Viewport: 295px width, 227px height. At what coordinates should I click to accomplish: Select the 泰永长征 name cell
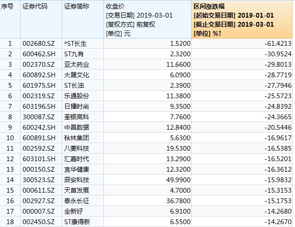83,201
